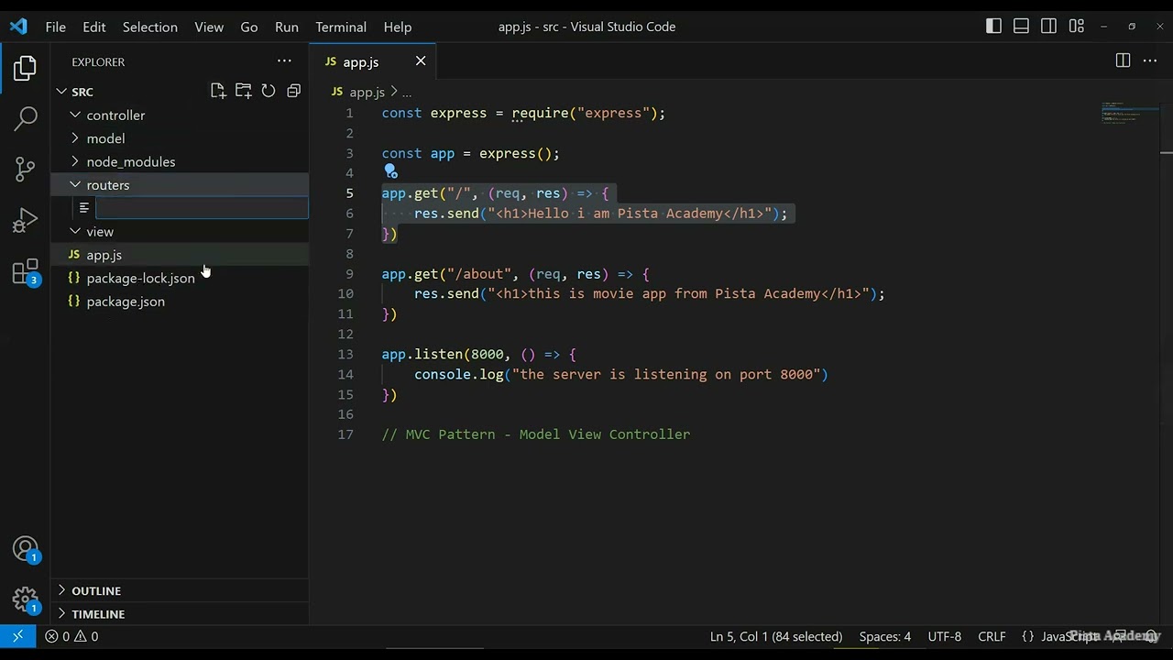Customize layout icon in title bar

click(x=1077, y=27)
